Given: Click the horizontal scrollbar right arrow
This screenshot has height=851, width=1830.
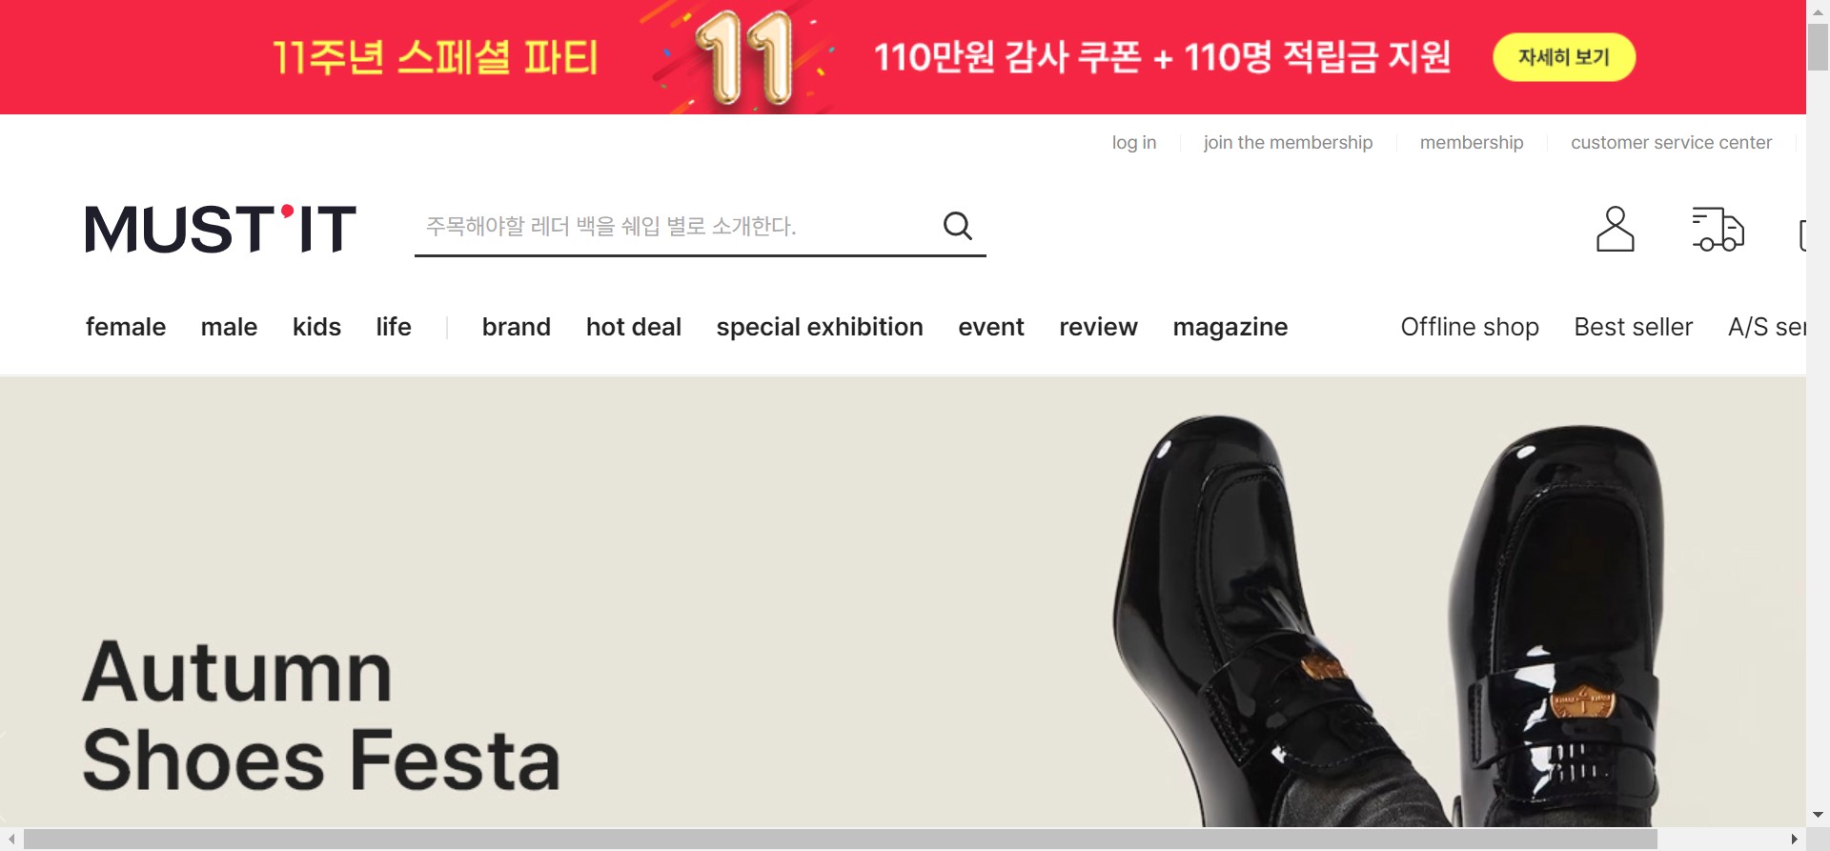Looking at the screenshot, I should (x=1795, y=840).
